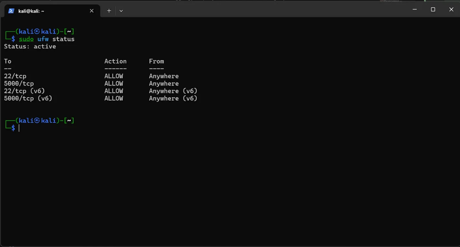The image size is (460, 247).
Task: Click the empty title bar area
Action: coord(257,10)
